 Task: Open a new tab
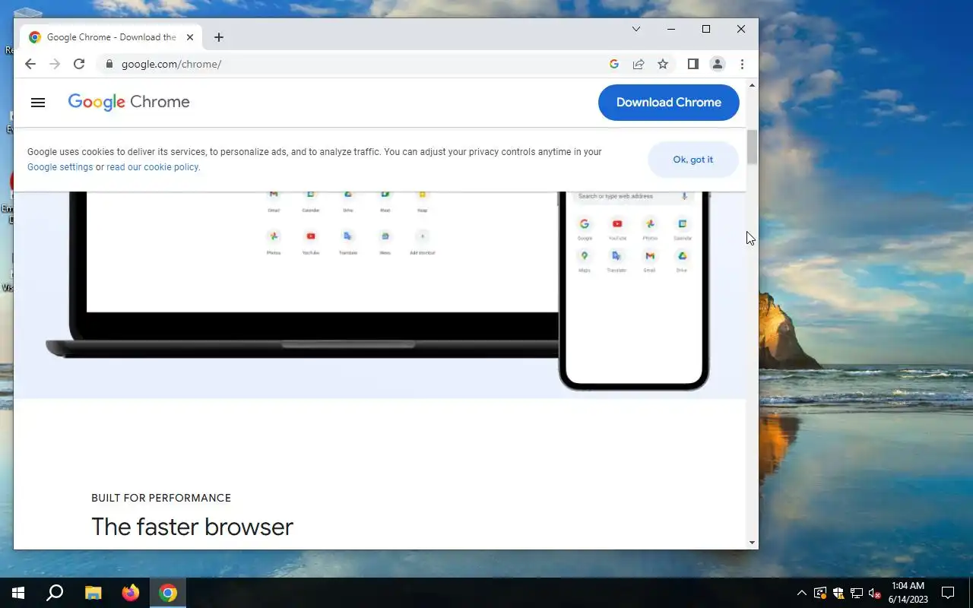tap(219, 37)
